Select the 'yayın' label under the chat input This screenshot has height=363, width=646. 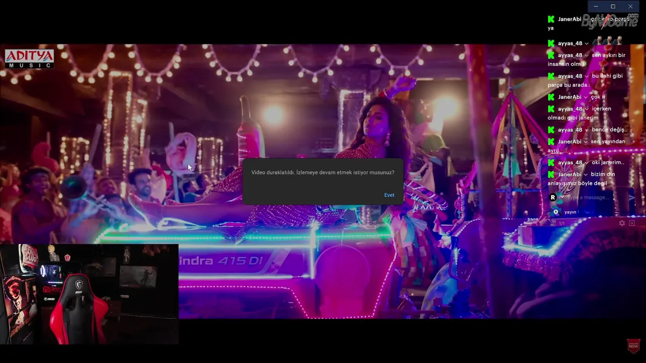[x=570, y=212]
